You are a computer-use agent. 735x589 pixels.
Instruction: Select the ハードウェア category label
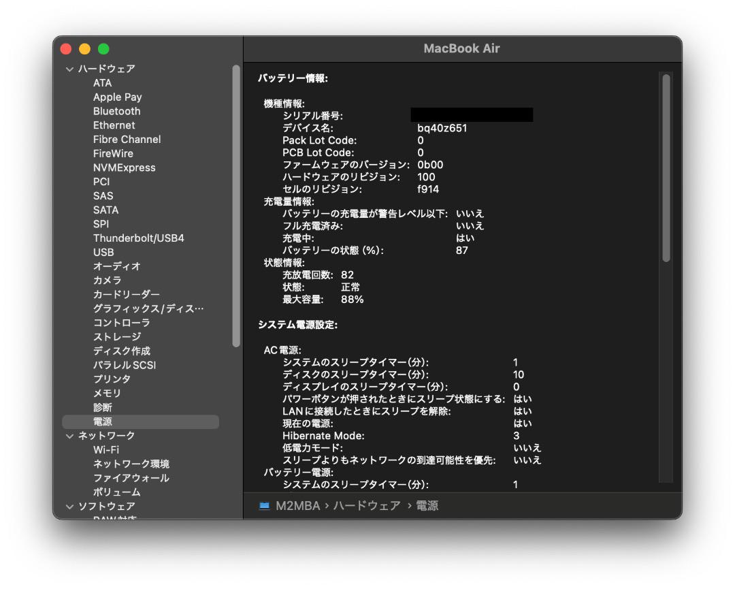point(106,69)
